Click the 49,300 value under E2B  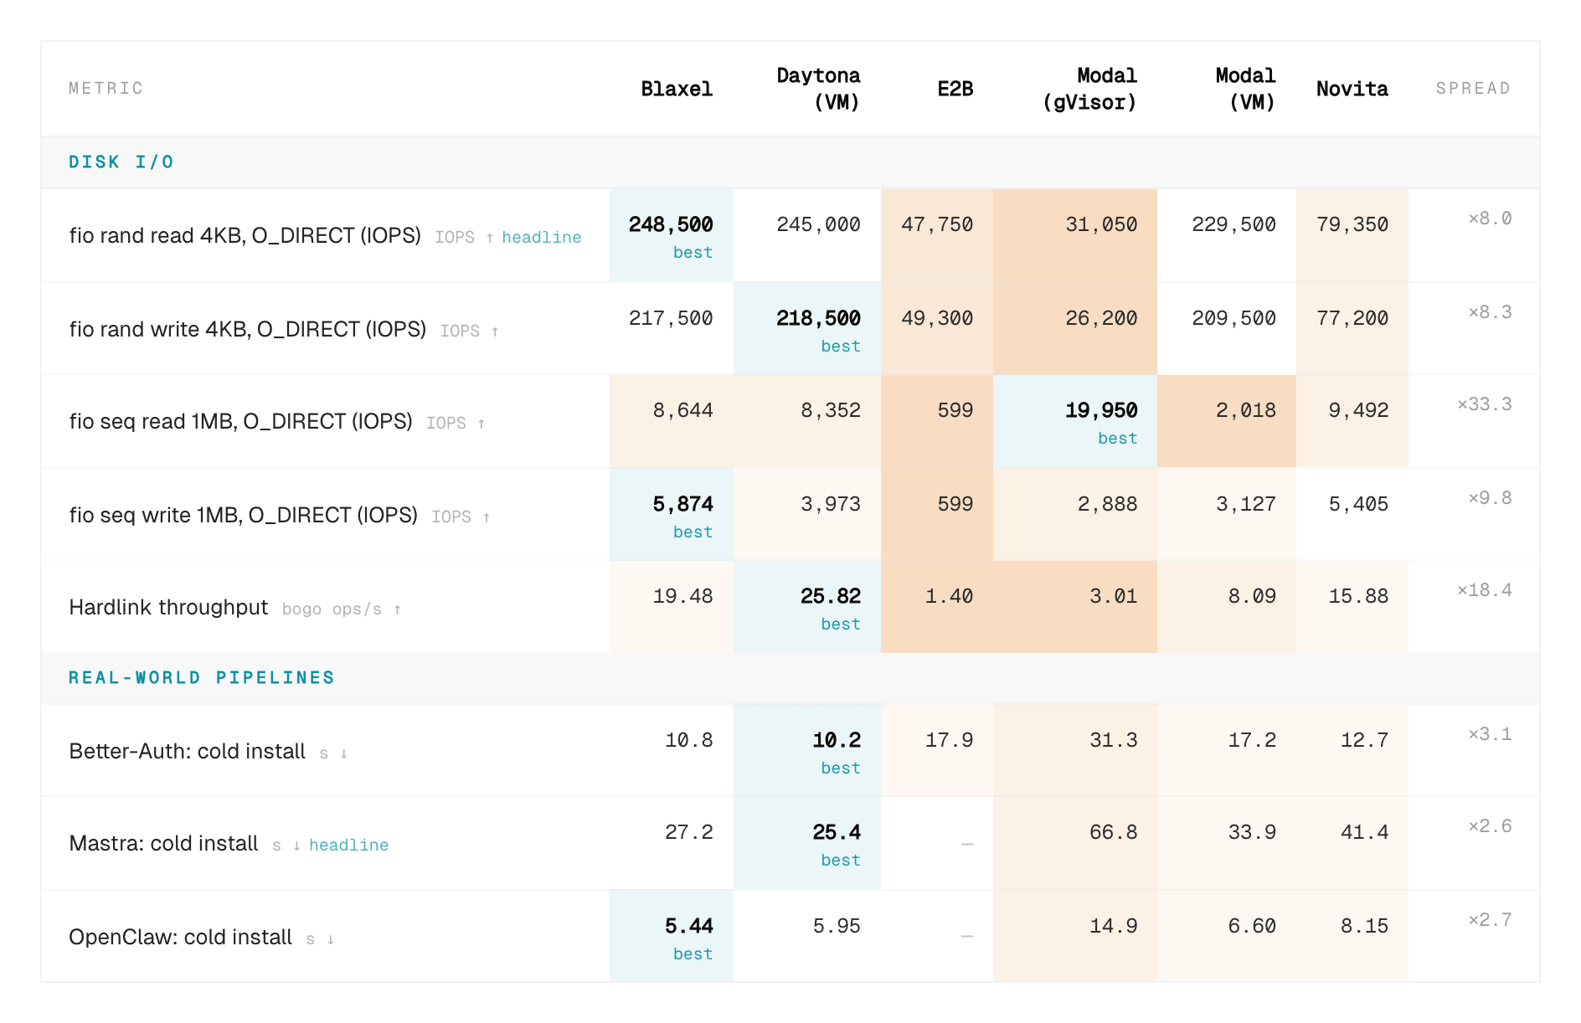click(937, 319)
